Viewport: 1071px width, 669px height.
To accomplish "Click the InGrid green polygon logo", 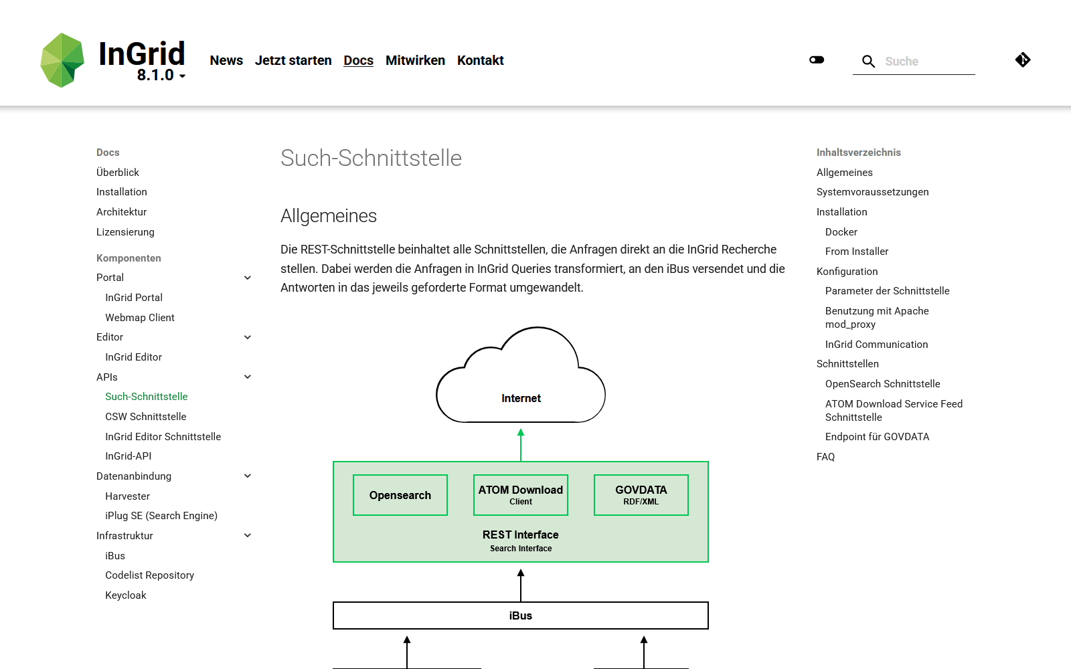I will (62, 60).
